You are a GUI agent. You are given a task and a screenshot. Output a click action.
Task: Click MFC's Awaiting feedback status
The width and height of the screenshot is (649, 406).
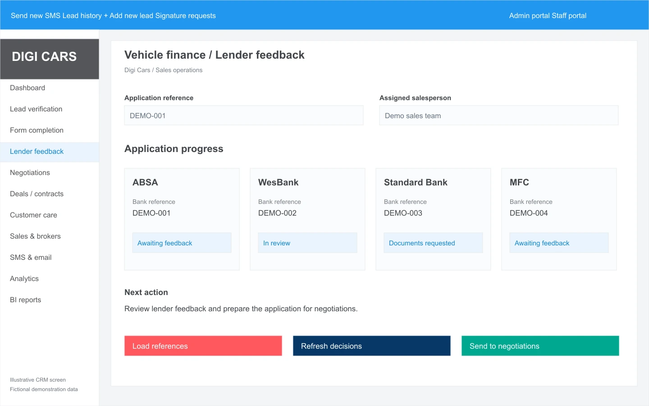pos(559,243)
